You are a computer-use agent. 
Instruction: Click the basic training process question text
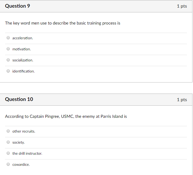pos(63,23)
